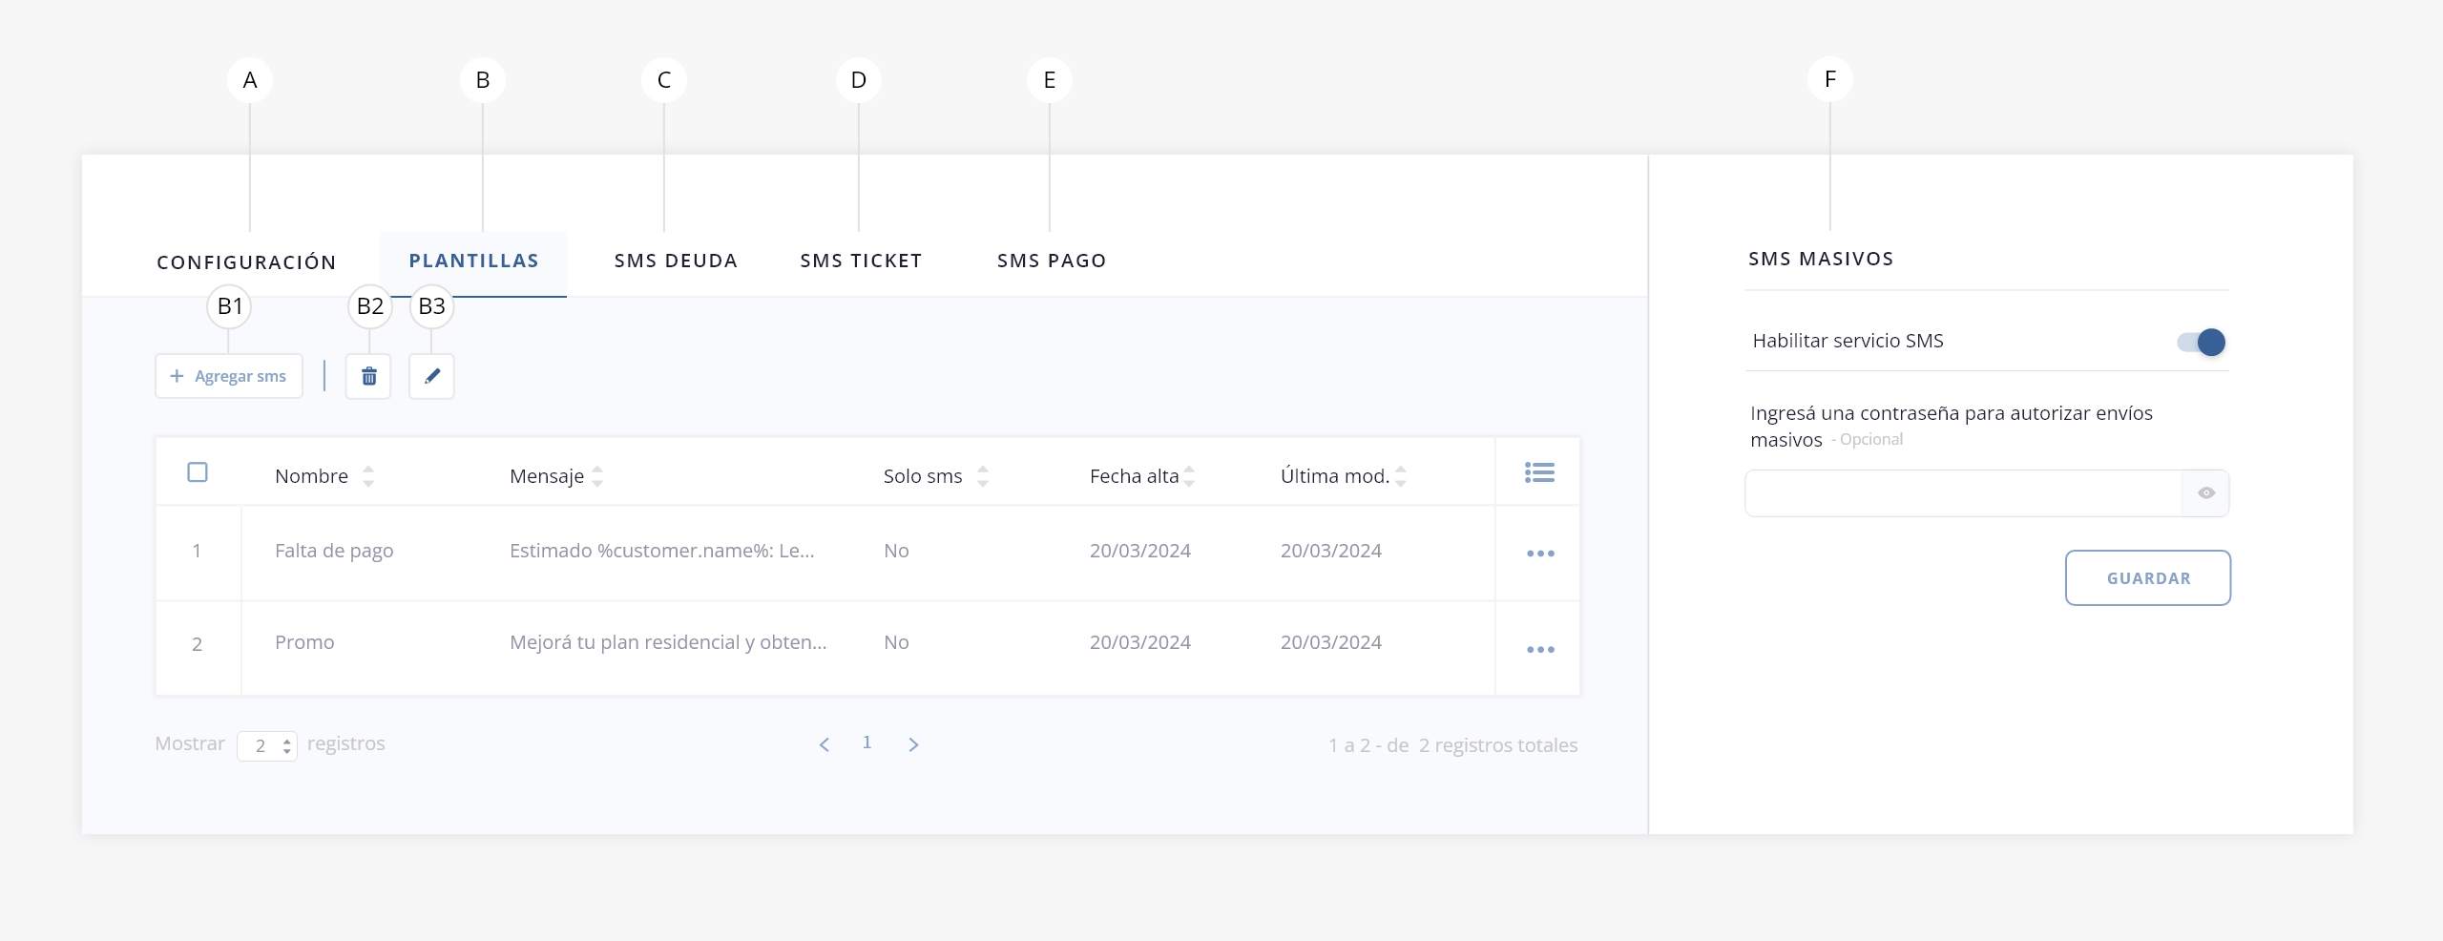Open the column list view icon

pos(1538,473)
